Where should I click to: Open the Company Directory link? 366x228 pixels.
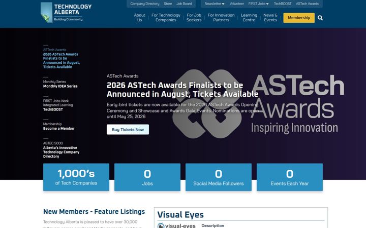click(x=145, y=4)
